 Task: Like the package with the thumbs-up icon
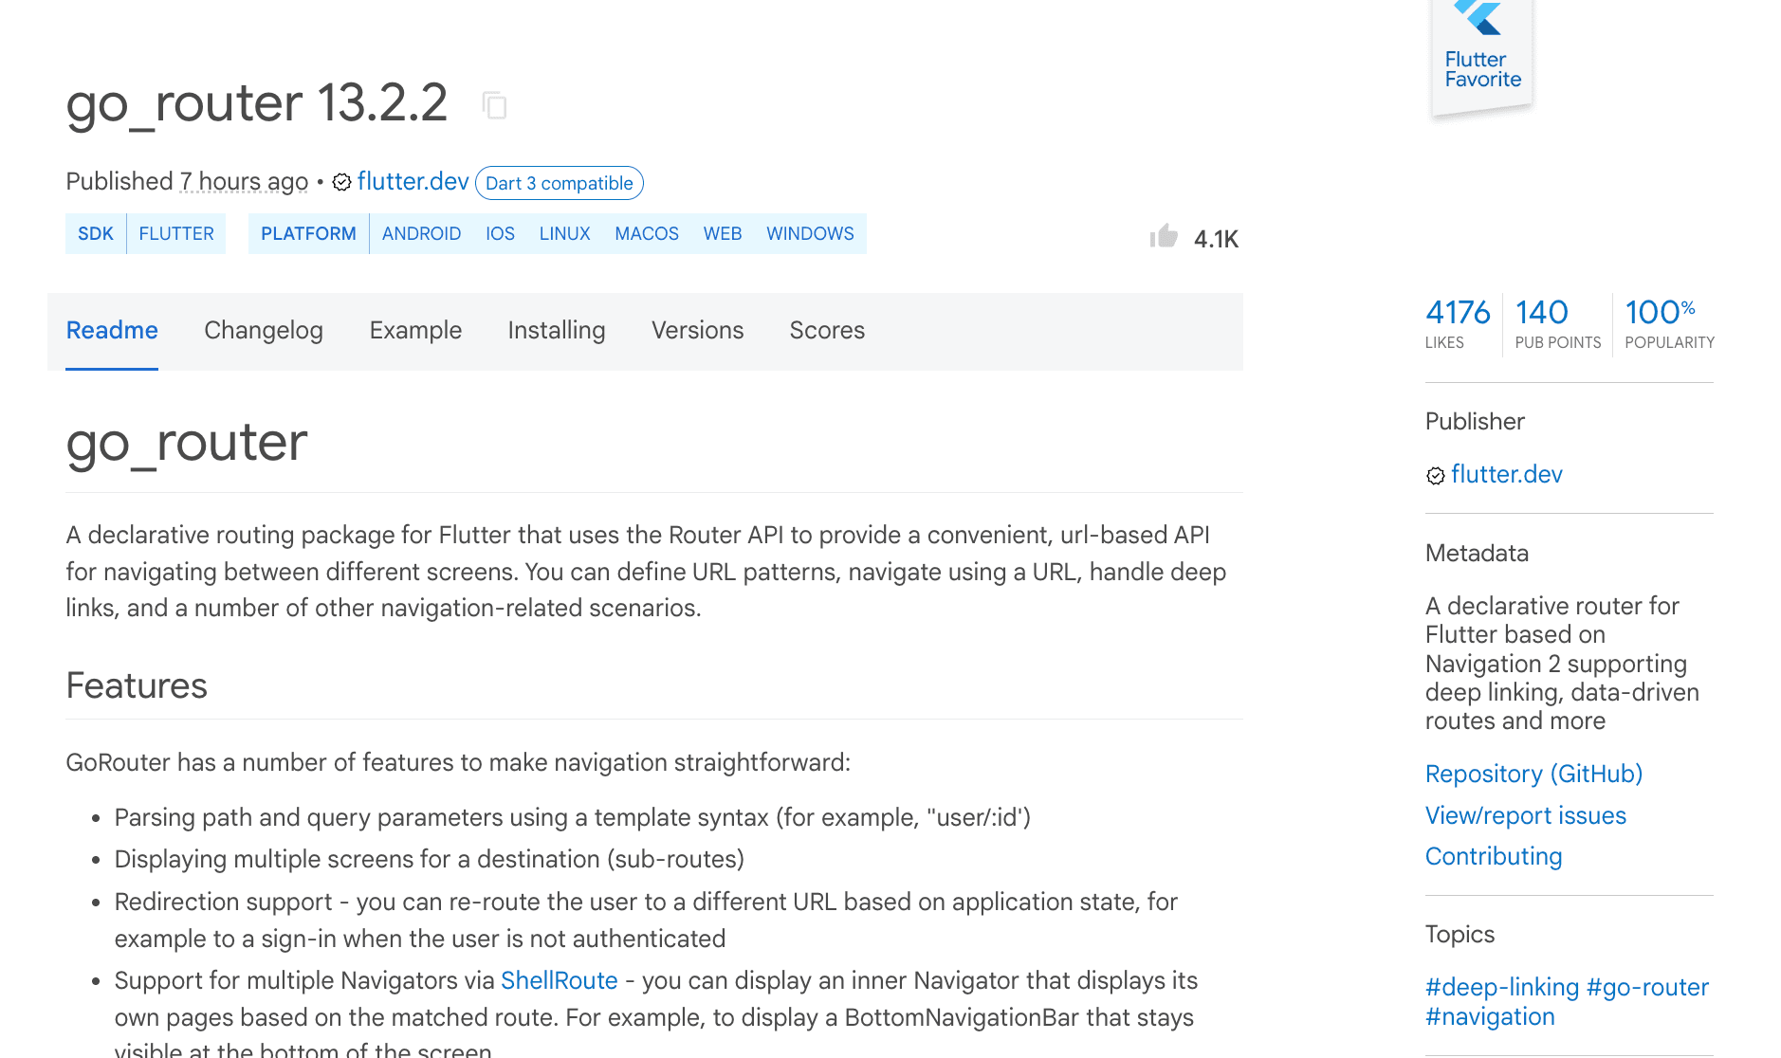[1164, 237]
